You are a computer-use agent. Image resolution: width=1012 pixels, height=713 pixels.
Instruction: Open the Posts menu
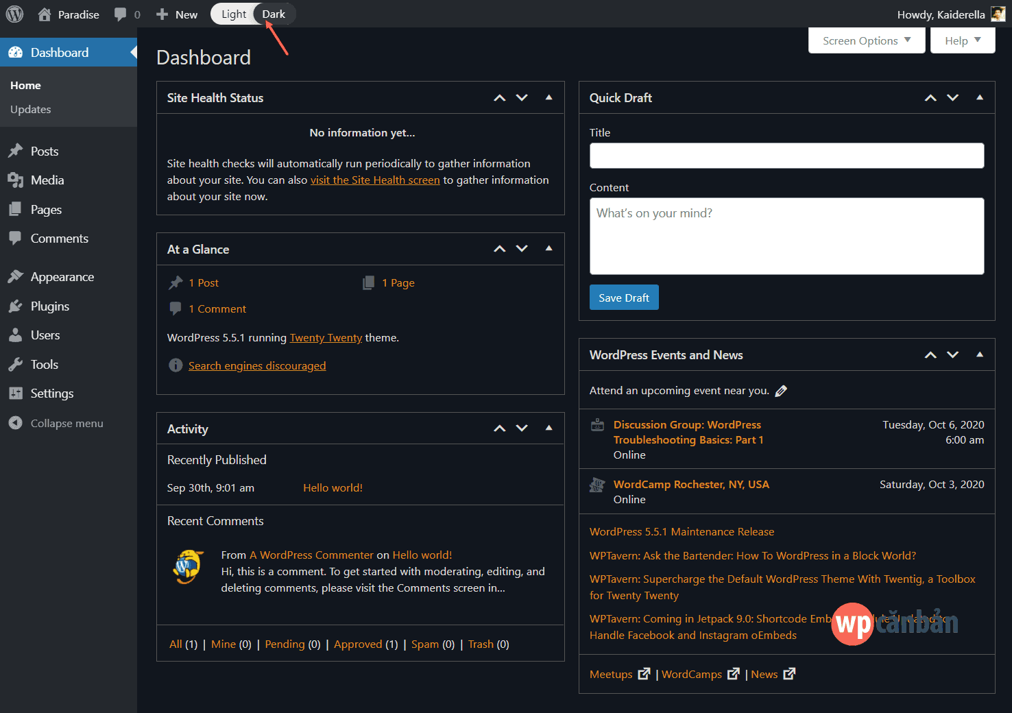(69, 151)
